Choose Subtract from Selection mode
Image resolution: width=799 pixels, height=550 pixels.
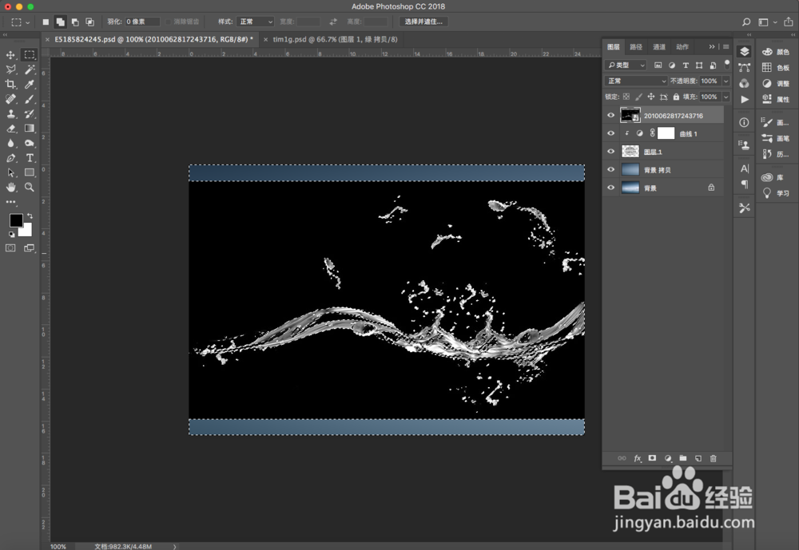tap(75, 22)
